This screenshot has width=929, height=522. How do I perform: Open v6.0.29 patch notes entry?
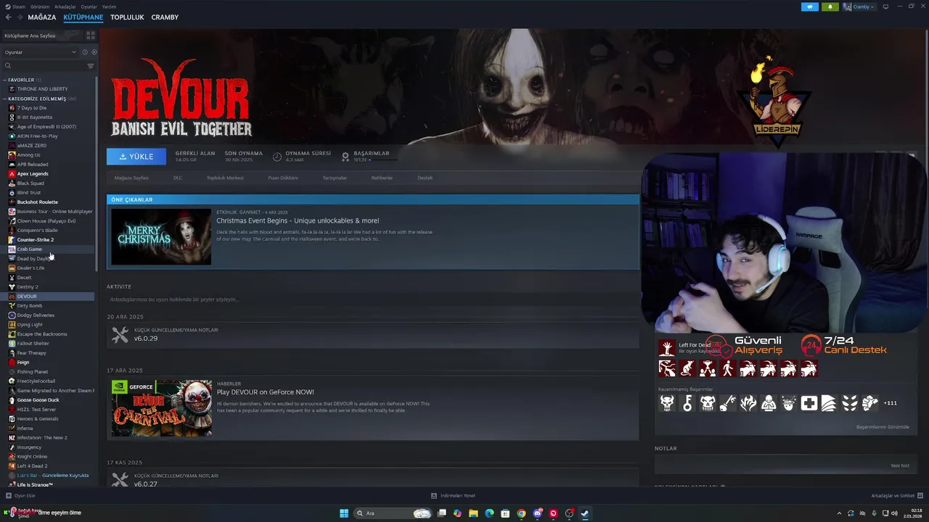click(373, 335)
